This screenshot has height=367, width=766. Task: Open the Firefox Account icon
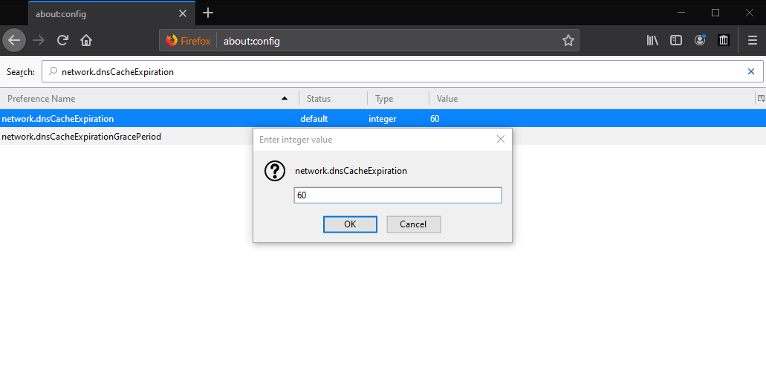click(x=700, y=41)
